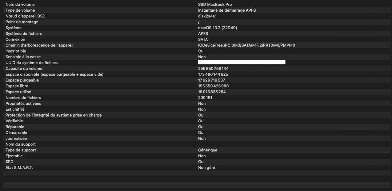The height and width of the screenshot is (191, 392).
Task: Select the 'Nom du volume' label
Action: (x=20, y=5)
